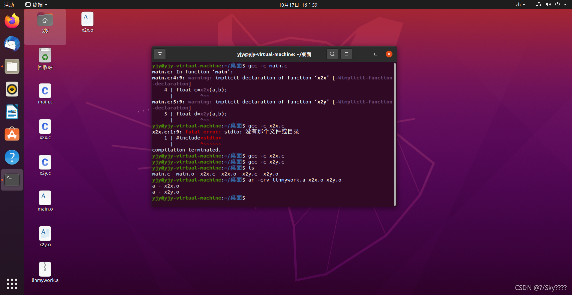Click 'float d=x2y(a,b);' code line
The image size is (572, 295).
coord(202,114)
